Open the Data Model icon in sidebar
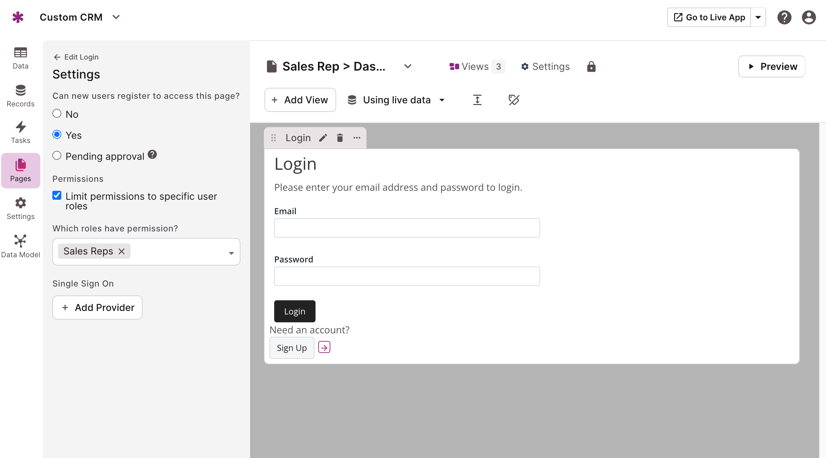The image size is (826, 458). (20, 241)
